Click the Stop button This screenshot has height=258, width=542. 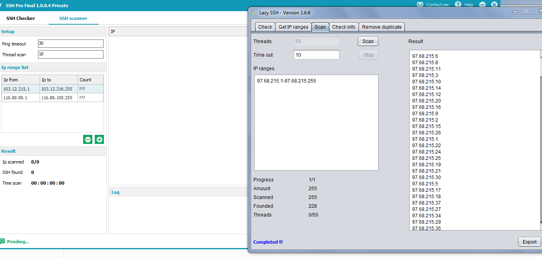point(369,55)
